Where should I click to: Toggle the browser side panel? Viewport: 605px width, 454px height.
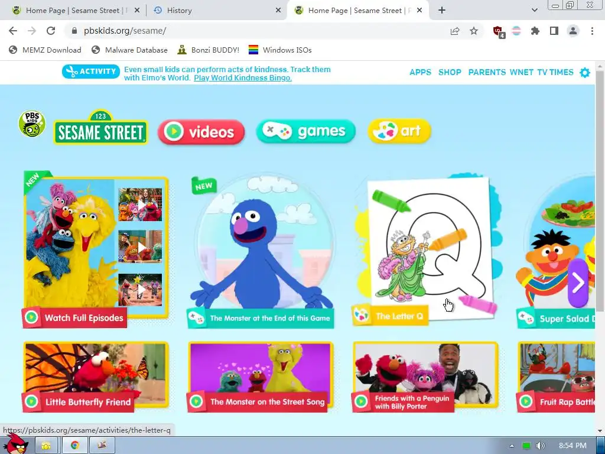tap(554, 31)
